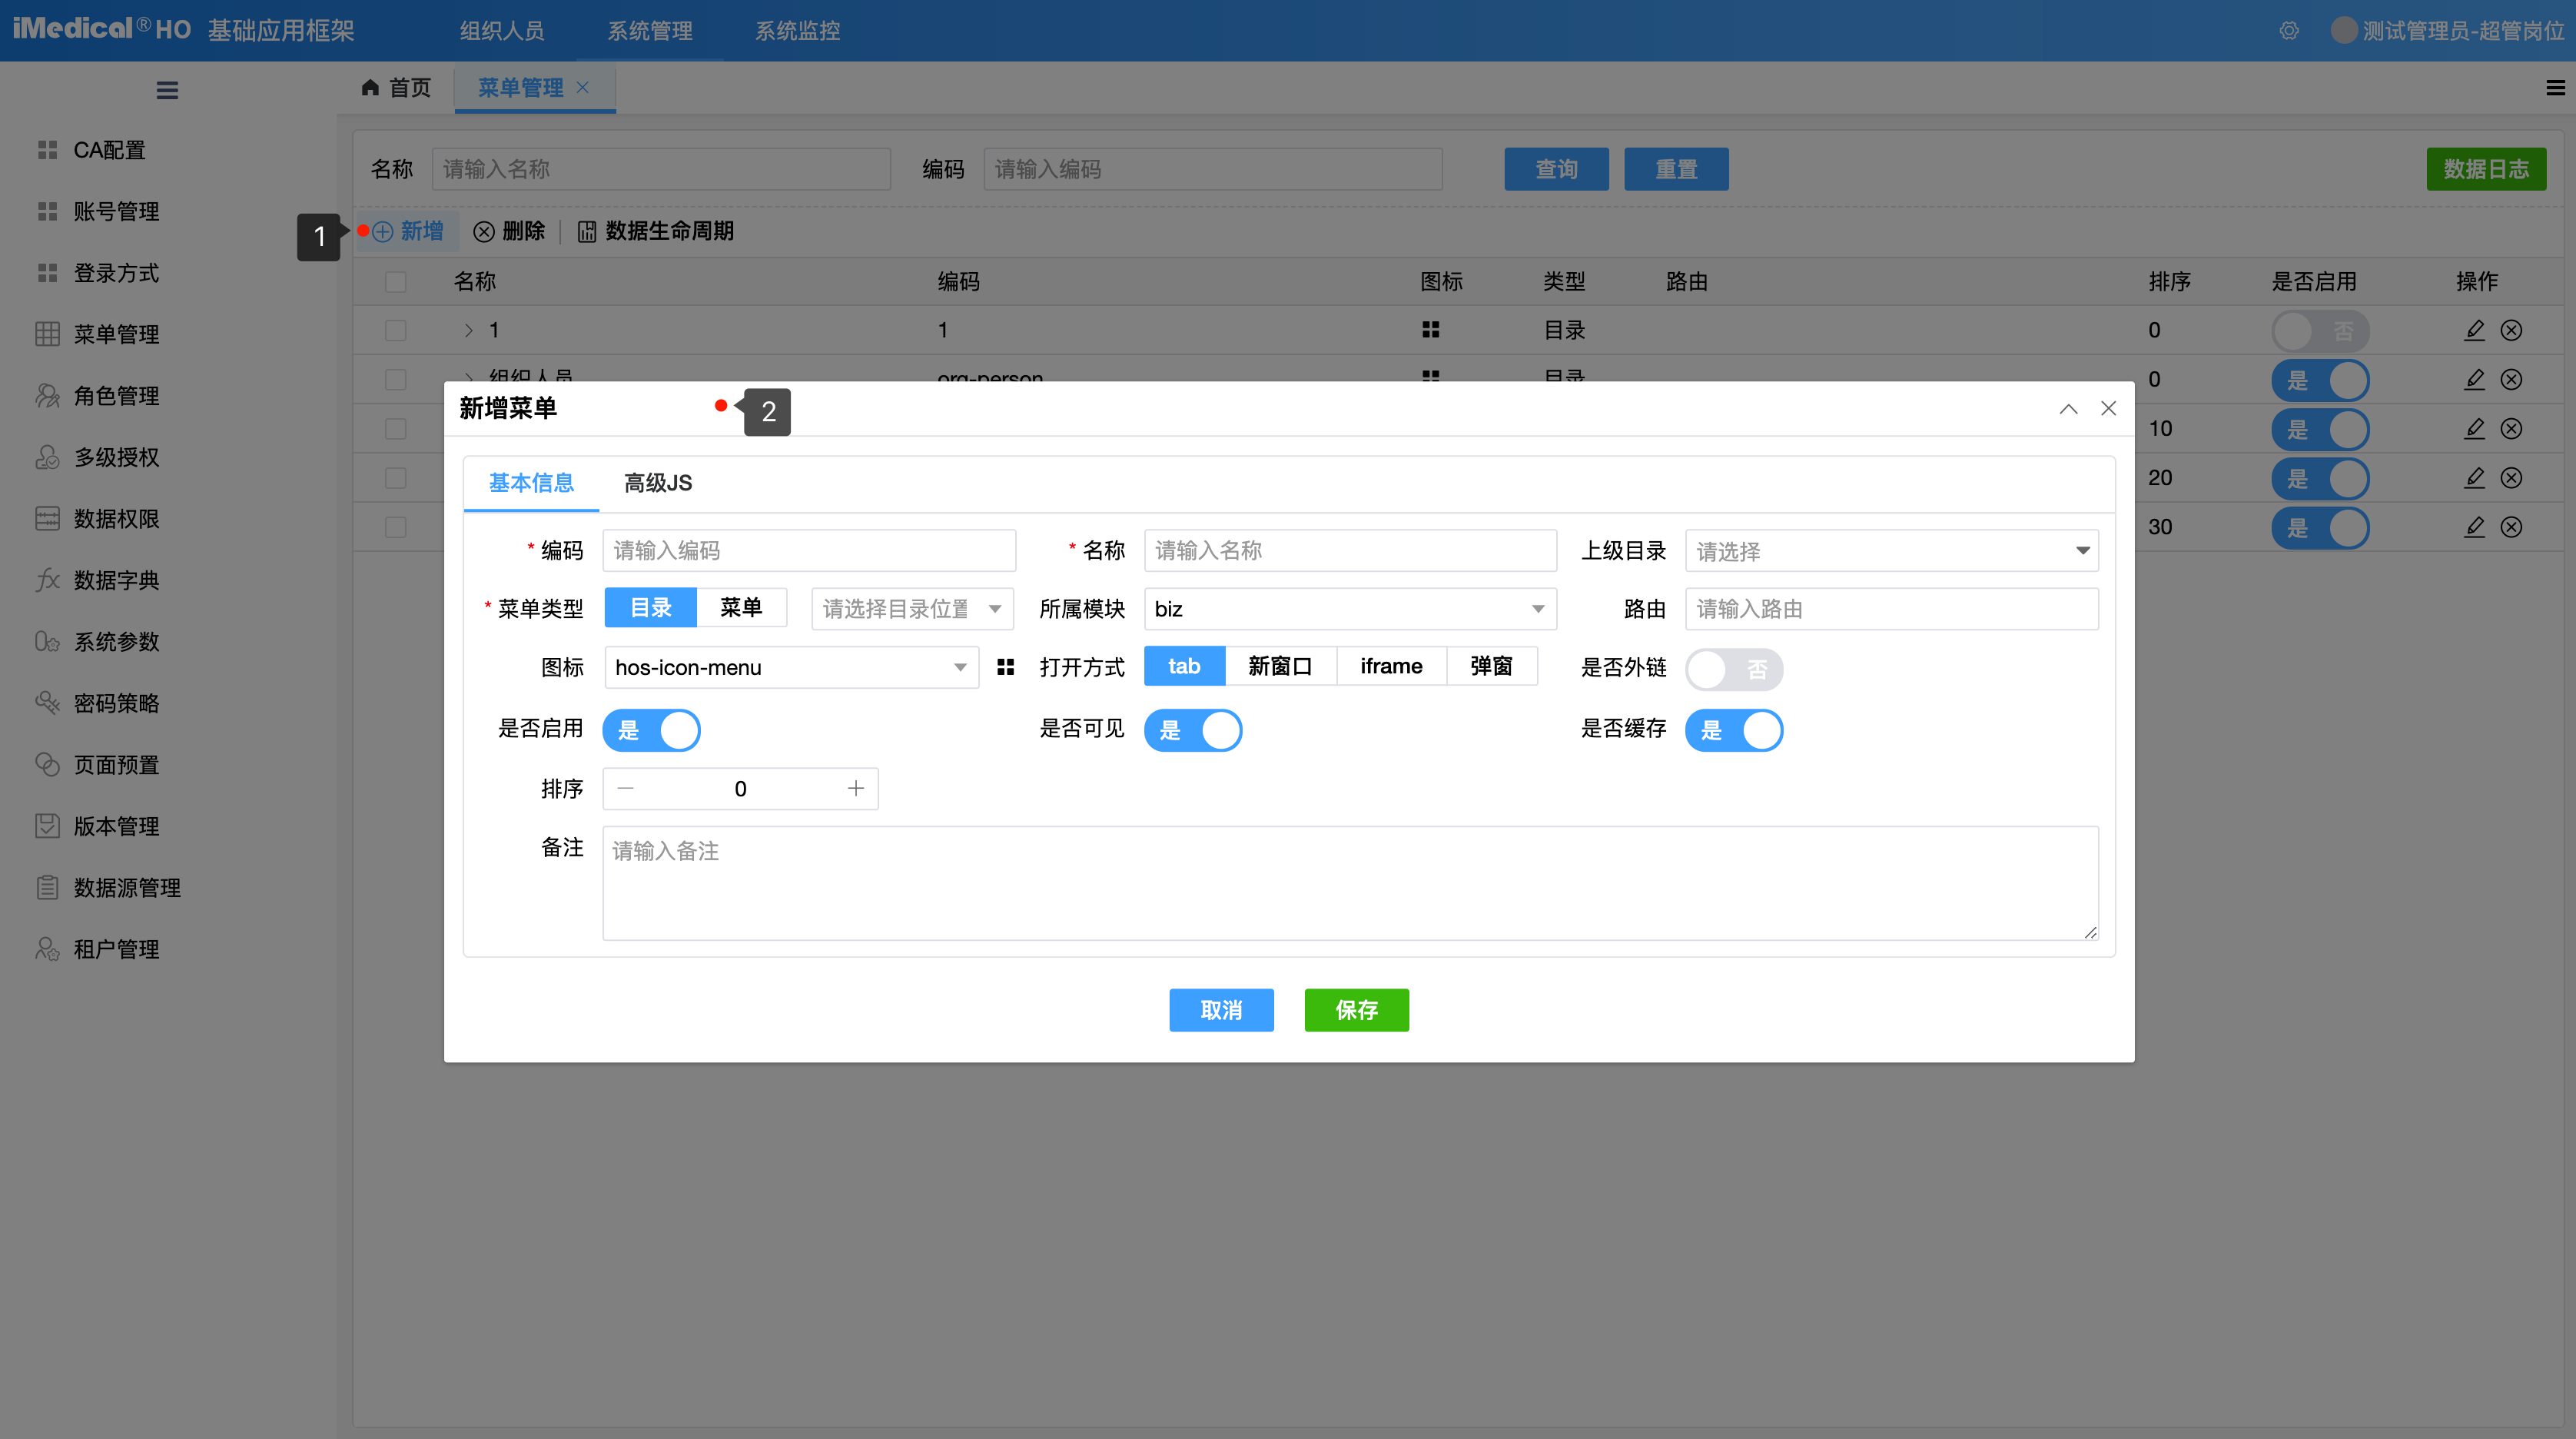Edit row with sort order 0 disabled
Screen dimensions: 2576x1439
(2474, 330)
